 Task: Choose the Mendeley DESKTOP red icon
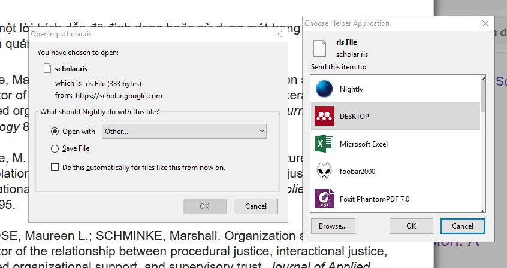pyautogui.click(x=324, y=116)
